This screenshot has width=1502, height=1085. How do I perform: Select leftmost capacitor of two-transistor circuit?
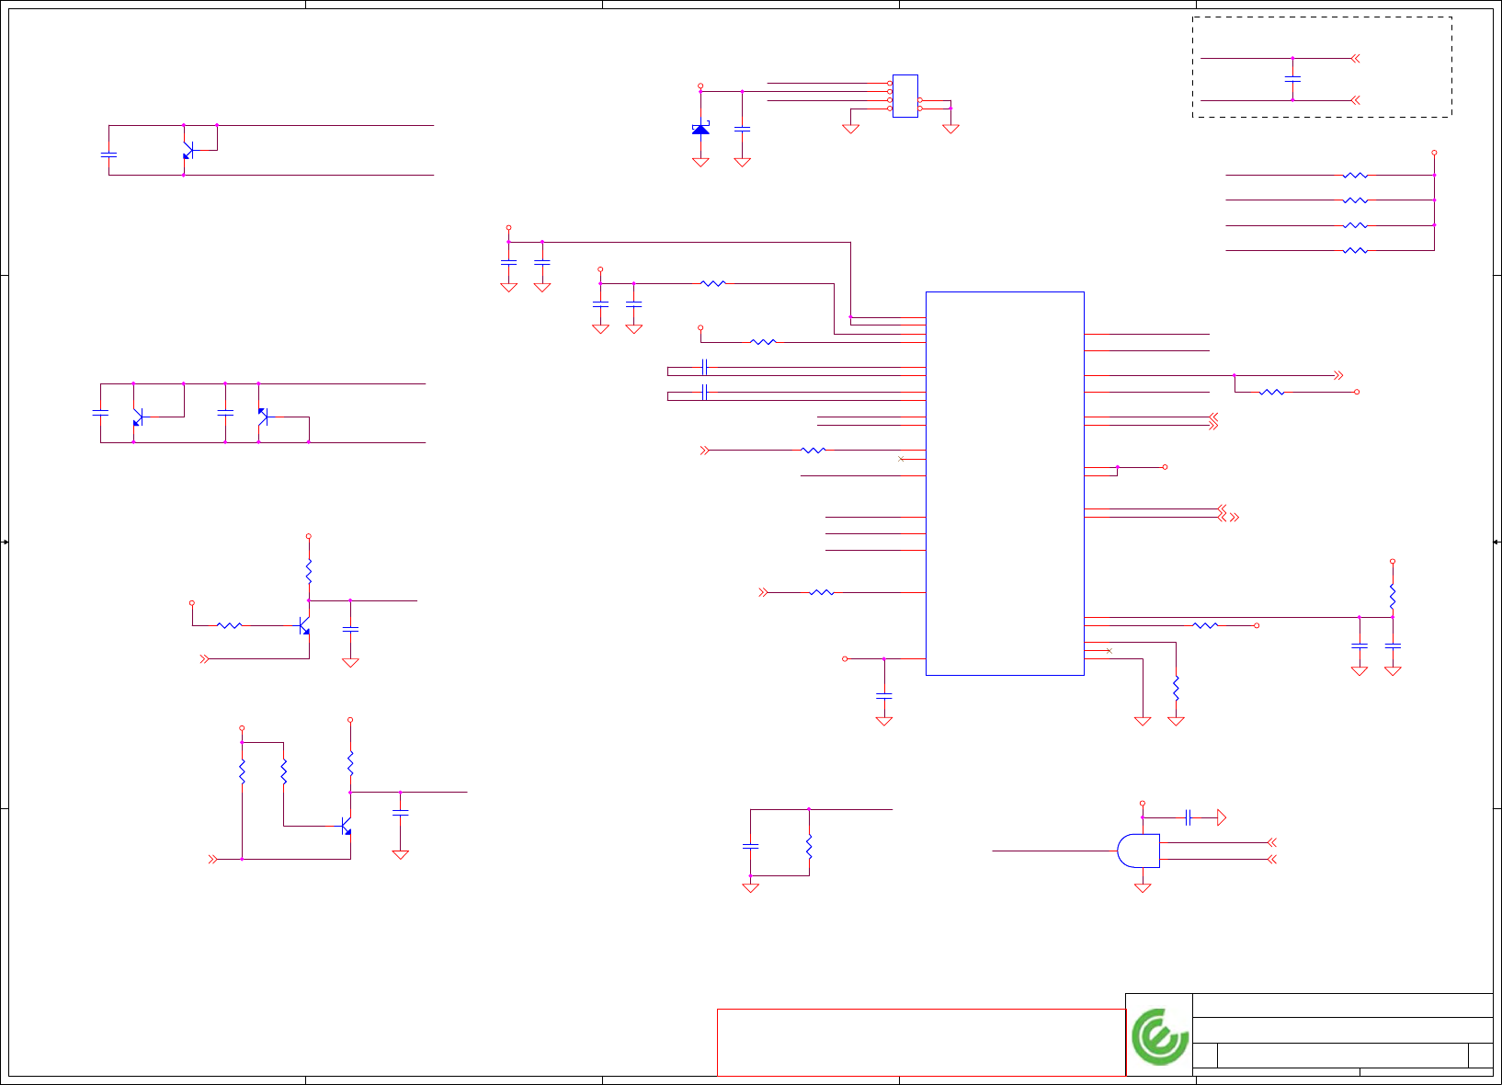click(x=100, y=413)
